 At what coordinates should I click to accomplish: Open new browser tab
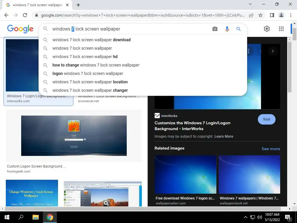tap(78, 5)
